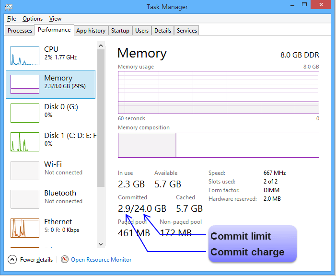Click the CPU label in the sidebar

tap(51, 49)
